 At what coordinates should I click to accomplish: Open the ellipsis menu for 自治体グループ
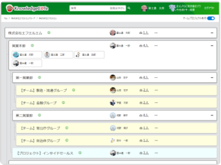tap(156, 141)
